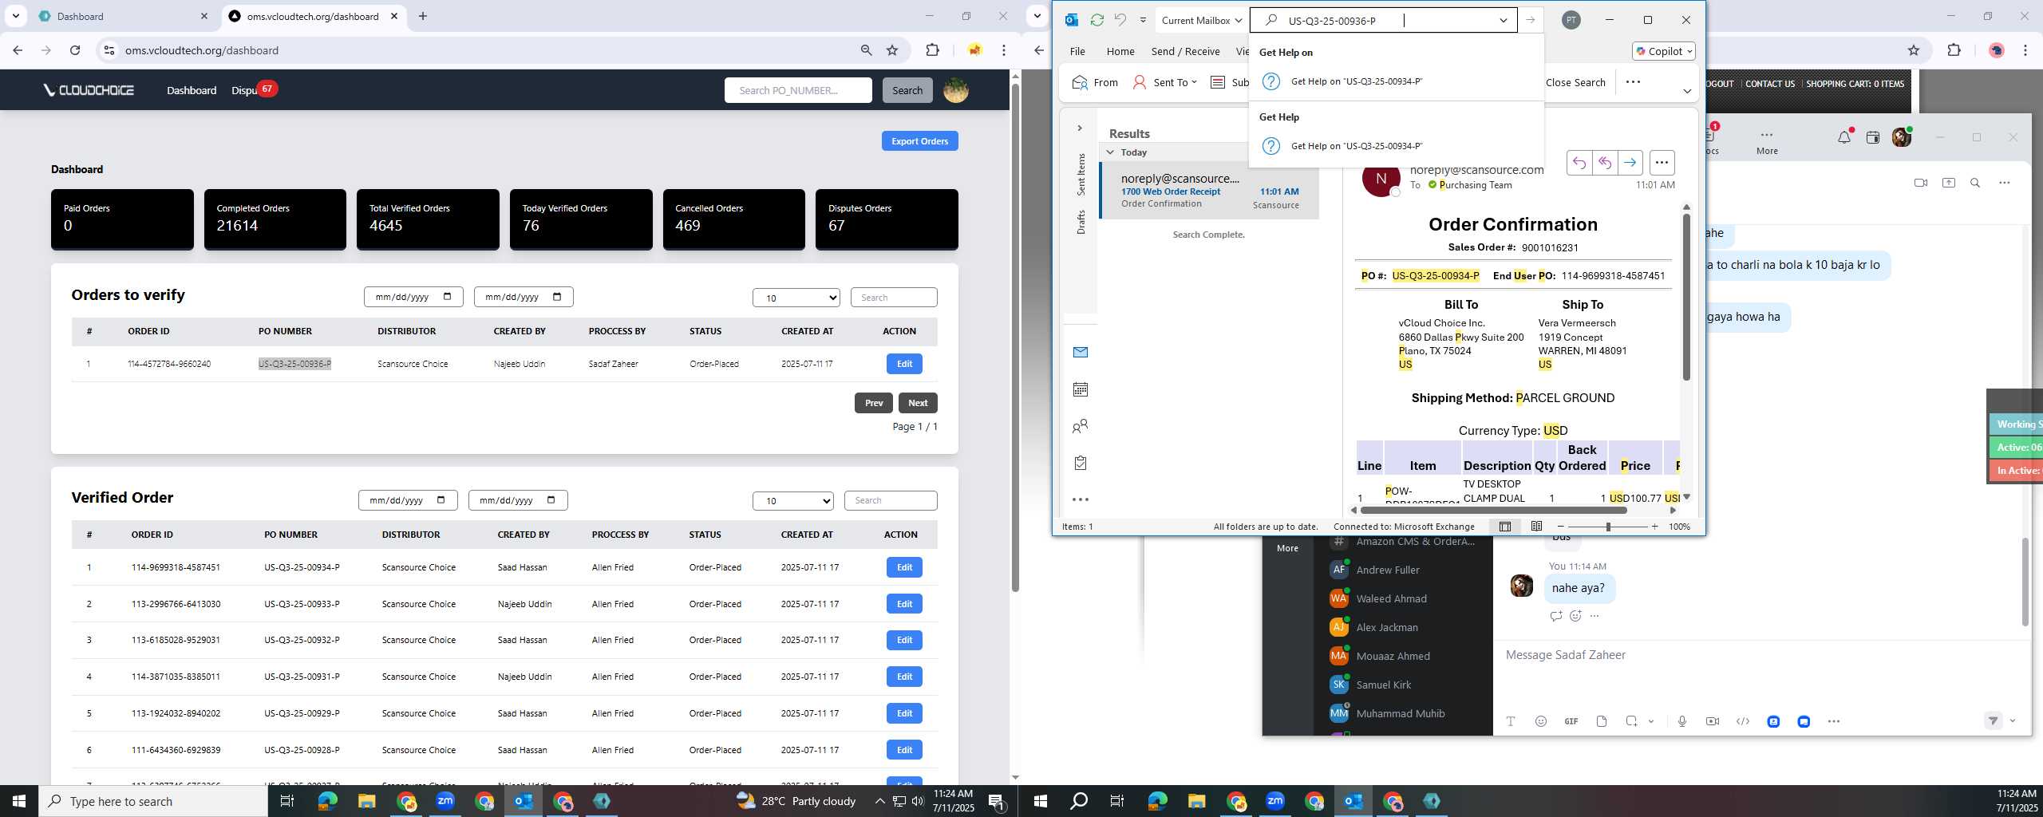Image resolution: width=2043 pixels, height=817 pixels.
Task: Search within Zoom chat conversation
Action: pyautogui.click(x=1975, y=183)
